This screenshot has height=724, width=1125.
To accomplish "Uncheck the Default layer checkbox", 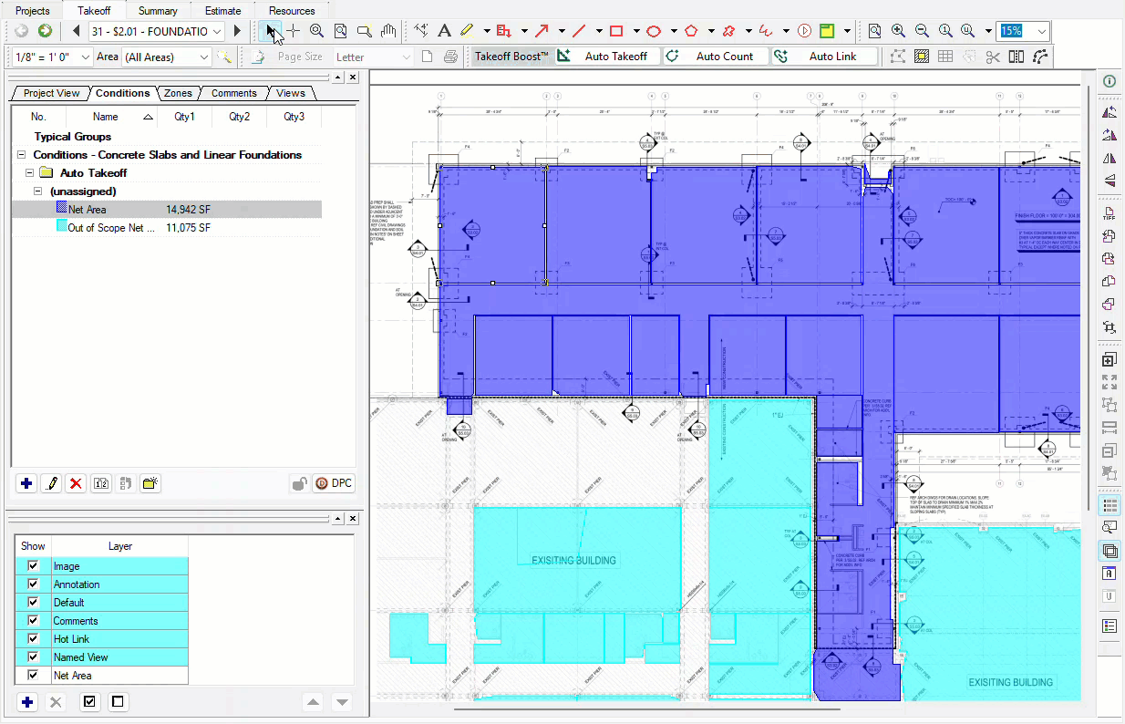I will 34,603.
